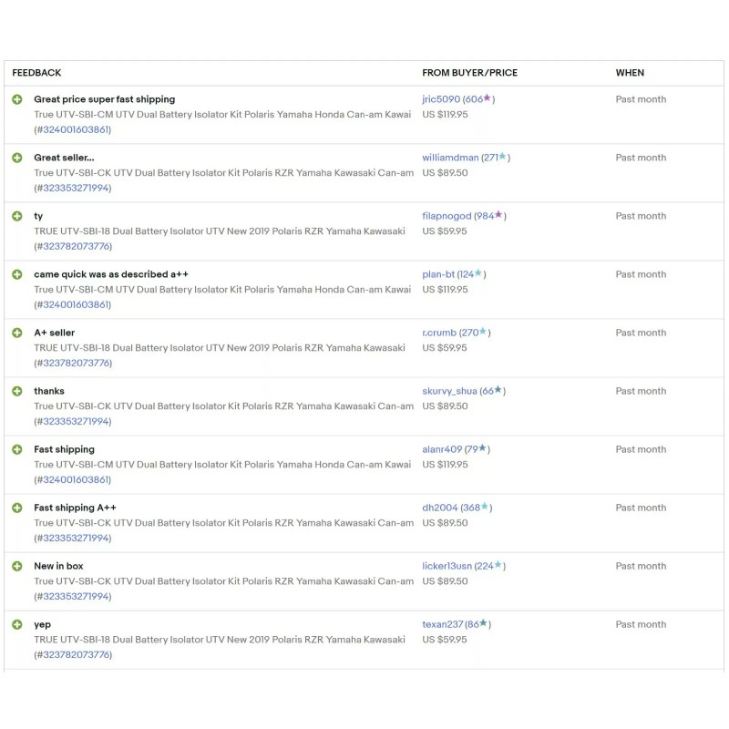Click price US $59.95 under texan237

[x=445, y=640]
